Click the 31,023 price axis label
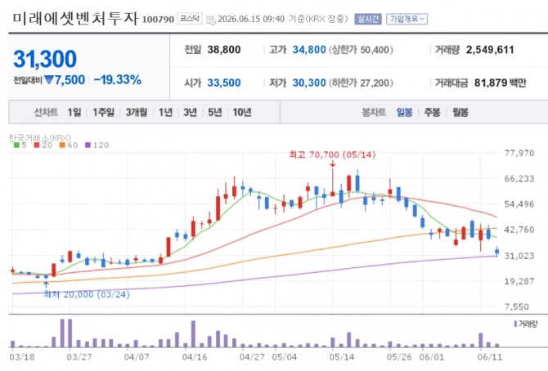 coord(519,256)
